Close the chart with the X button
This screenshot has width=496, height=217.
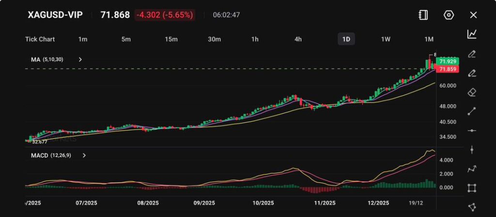coord(473,15)
